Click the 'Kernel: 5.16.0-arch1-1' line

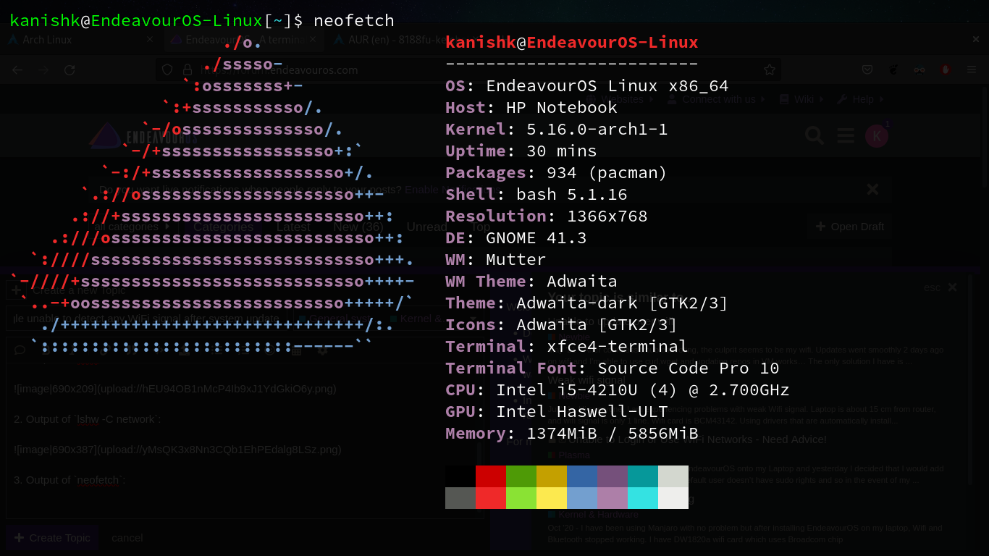point(557,129)
